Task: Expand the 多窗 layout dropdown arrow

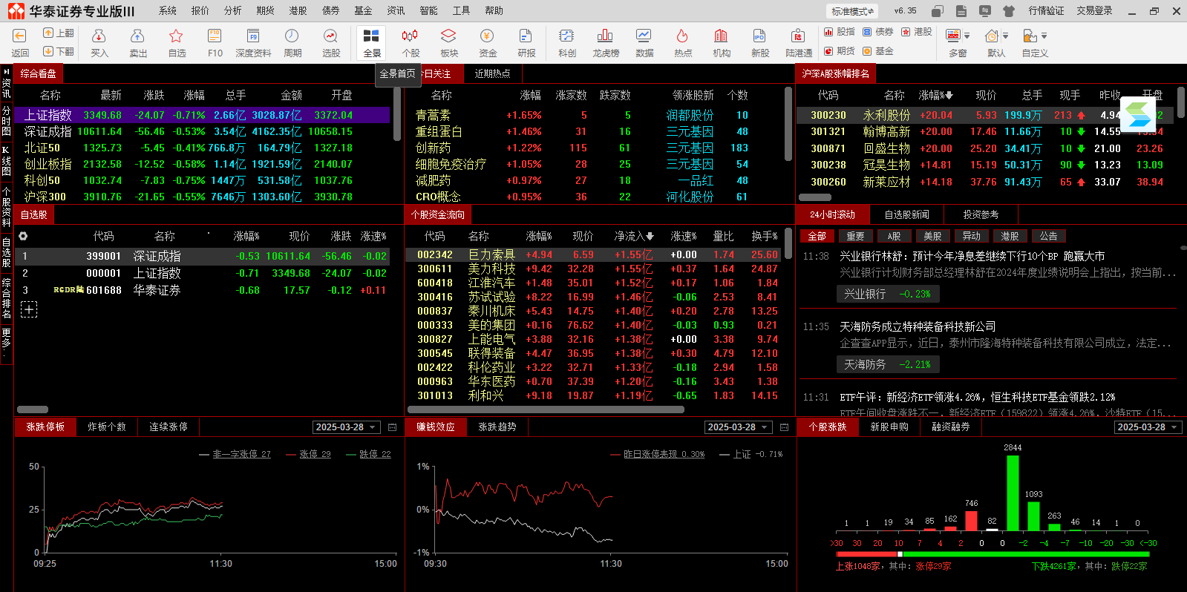Action: [x=967, y=36]
